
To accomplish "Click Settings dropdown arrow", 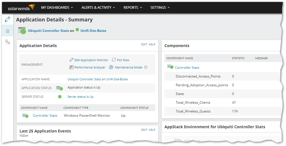I will click(169, 8).
